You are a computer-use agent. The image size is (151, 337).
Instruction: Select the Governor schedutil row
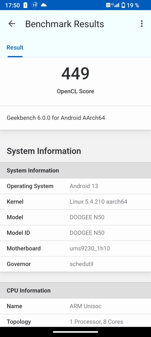click(75, 264)
